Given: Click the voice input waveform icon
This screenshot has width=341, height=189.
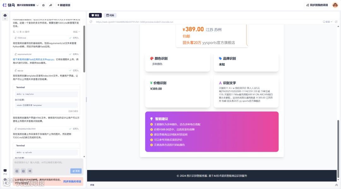Looking at the screenshot, I should pos(30,171).
